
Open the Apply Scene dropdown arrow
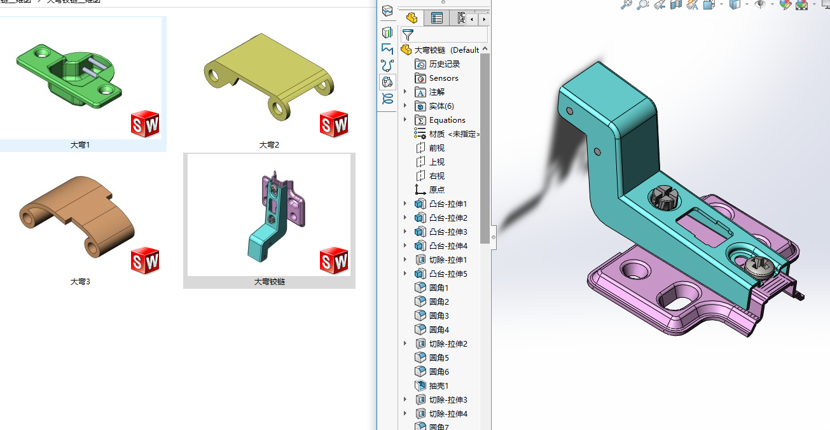(814, 4)
